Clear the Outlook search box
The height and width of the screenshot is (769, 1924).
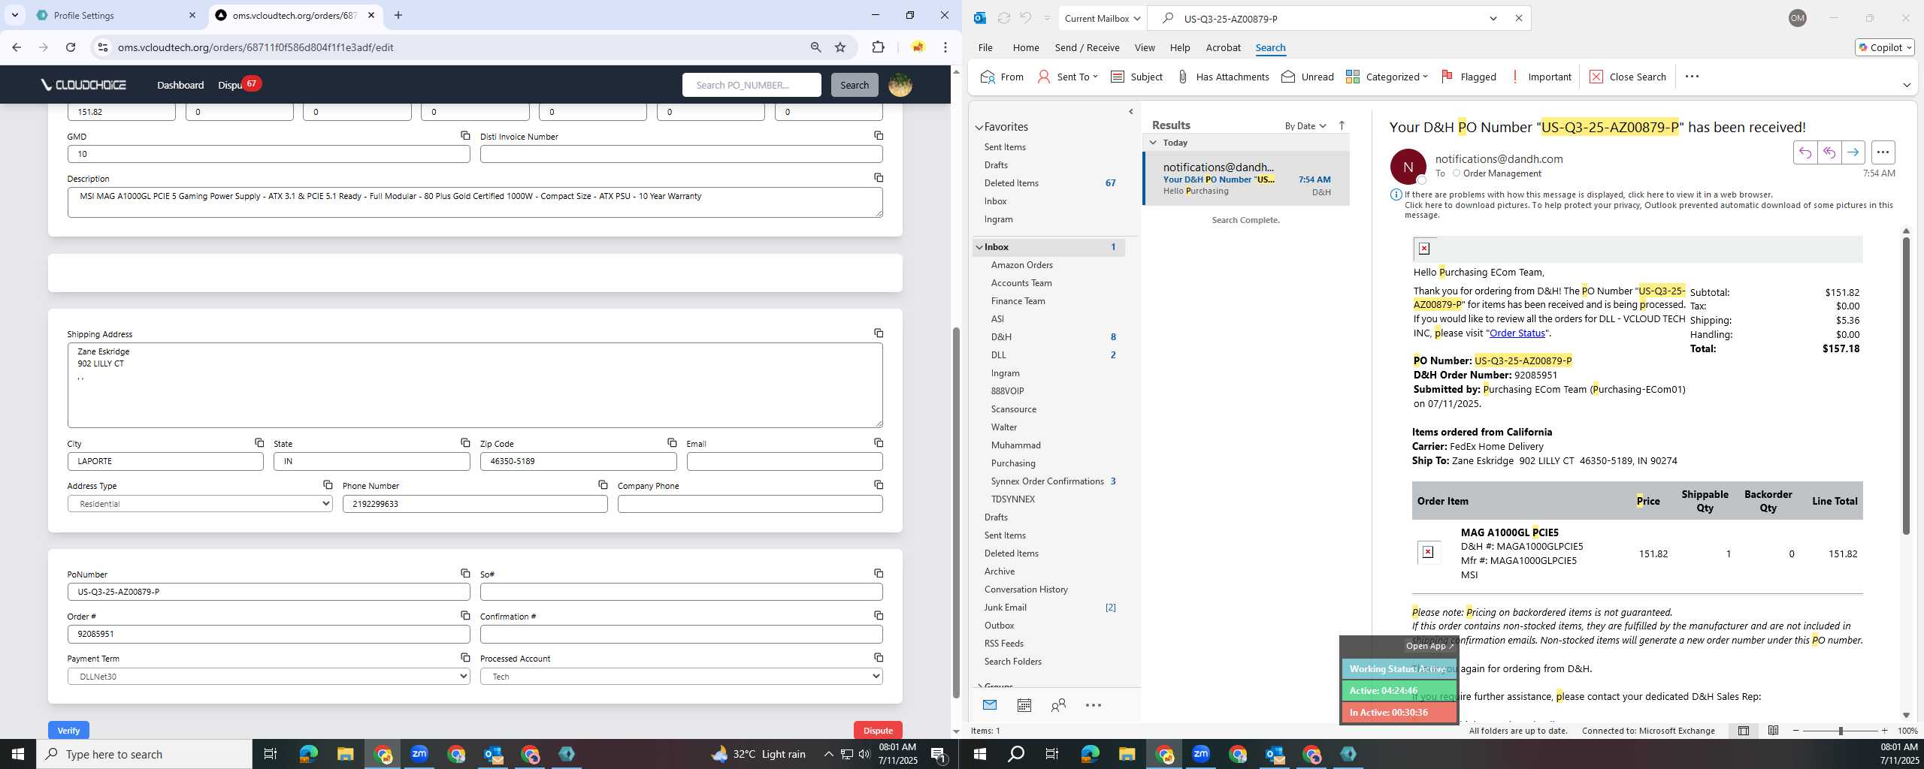(1518, 18)
